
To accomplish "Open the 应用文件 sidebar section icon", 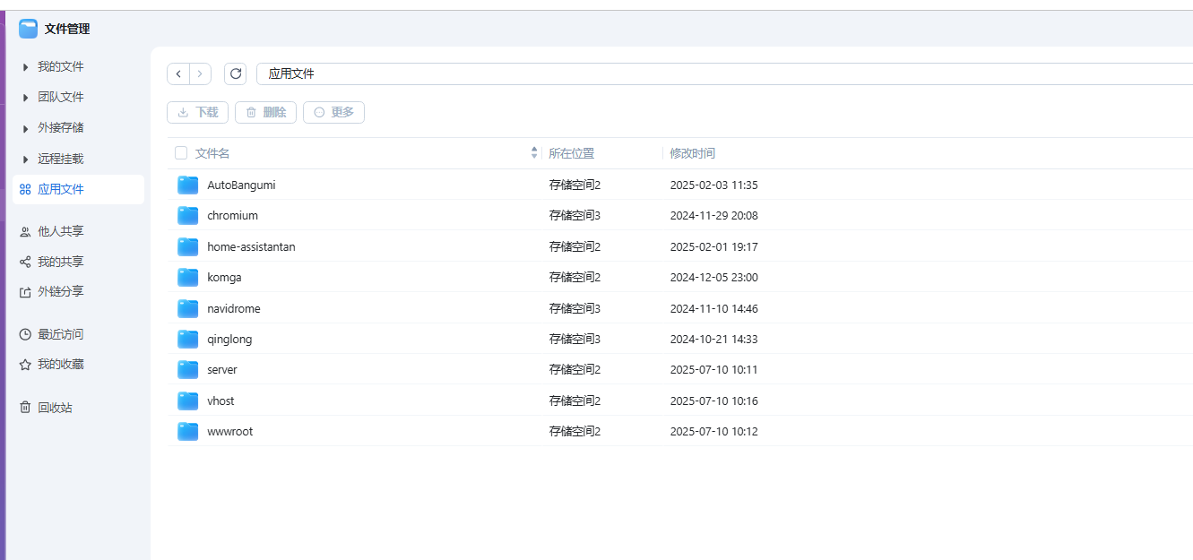I will coord(25,189).
